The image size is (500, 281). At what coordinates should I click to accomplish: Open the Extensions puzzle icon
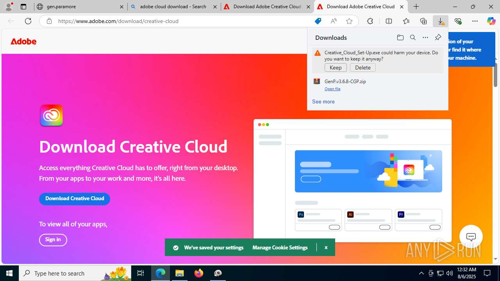click(370, 21)
